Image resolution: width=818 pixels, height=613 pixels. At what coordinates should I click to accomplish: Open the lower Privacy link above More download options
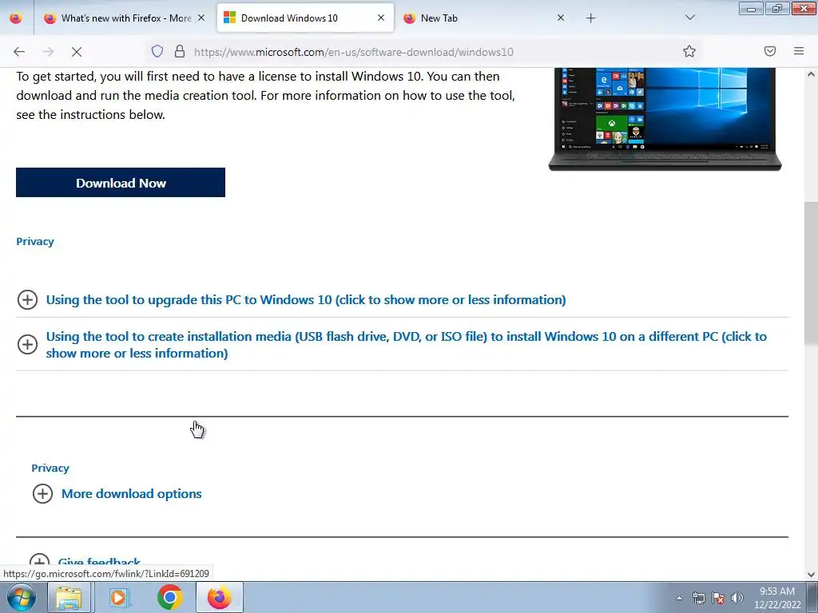pos(50,468)
